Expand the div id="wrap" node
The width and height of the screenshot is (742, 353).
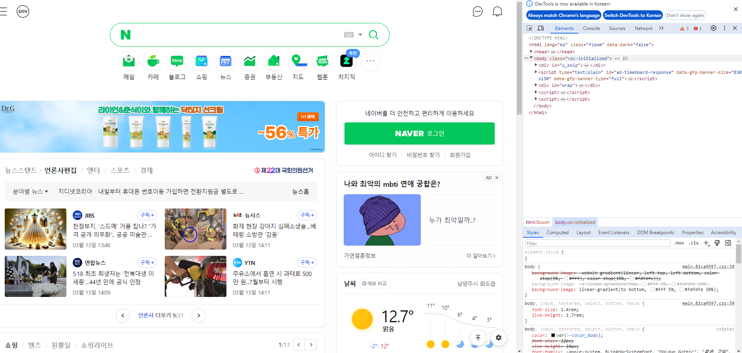click(536, 85)
